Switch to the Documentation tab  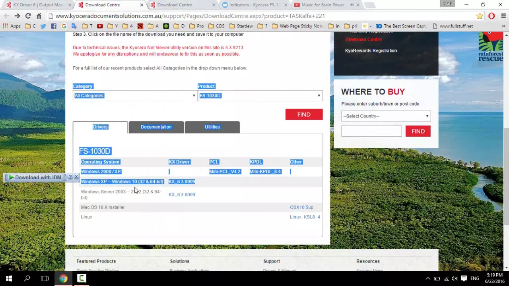(x=156, y=127)
